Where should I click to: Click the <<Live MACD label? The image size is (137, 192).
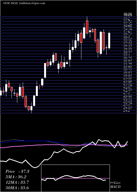[x=115, y=185]
